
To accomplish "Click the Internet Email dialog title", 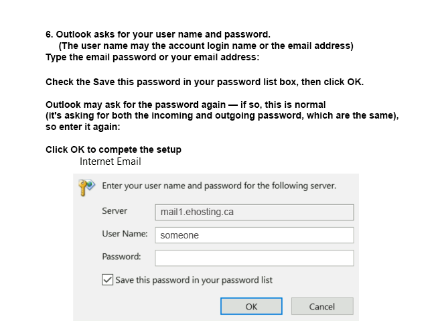I will (111, 161).
